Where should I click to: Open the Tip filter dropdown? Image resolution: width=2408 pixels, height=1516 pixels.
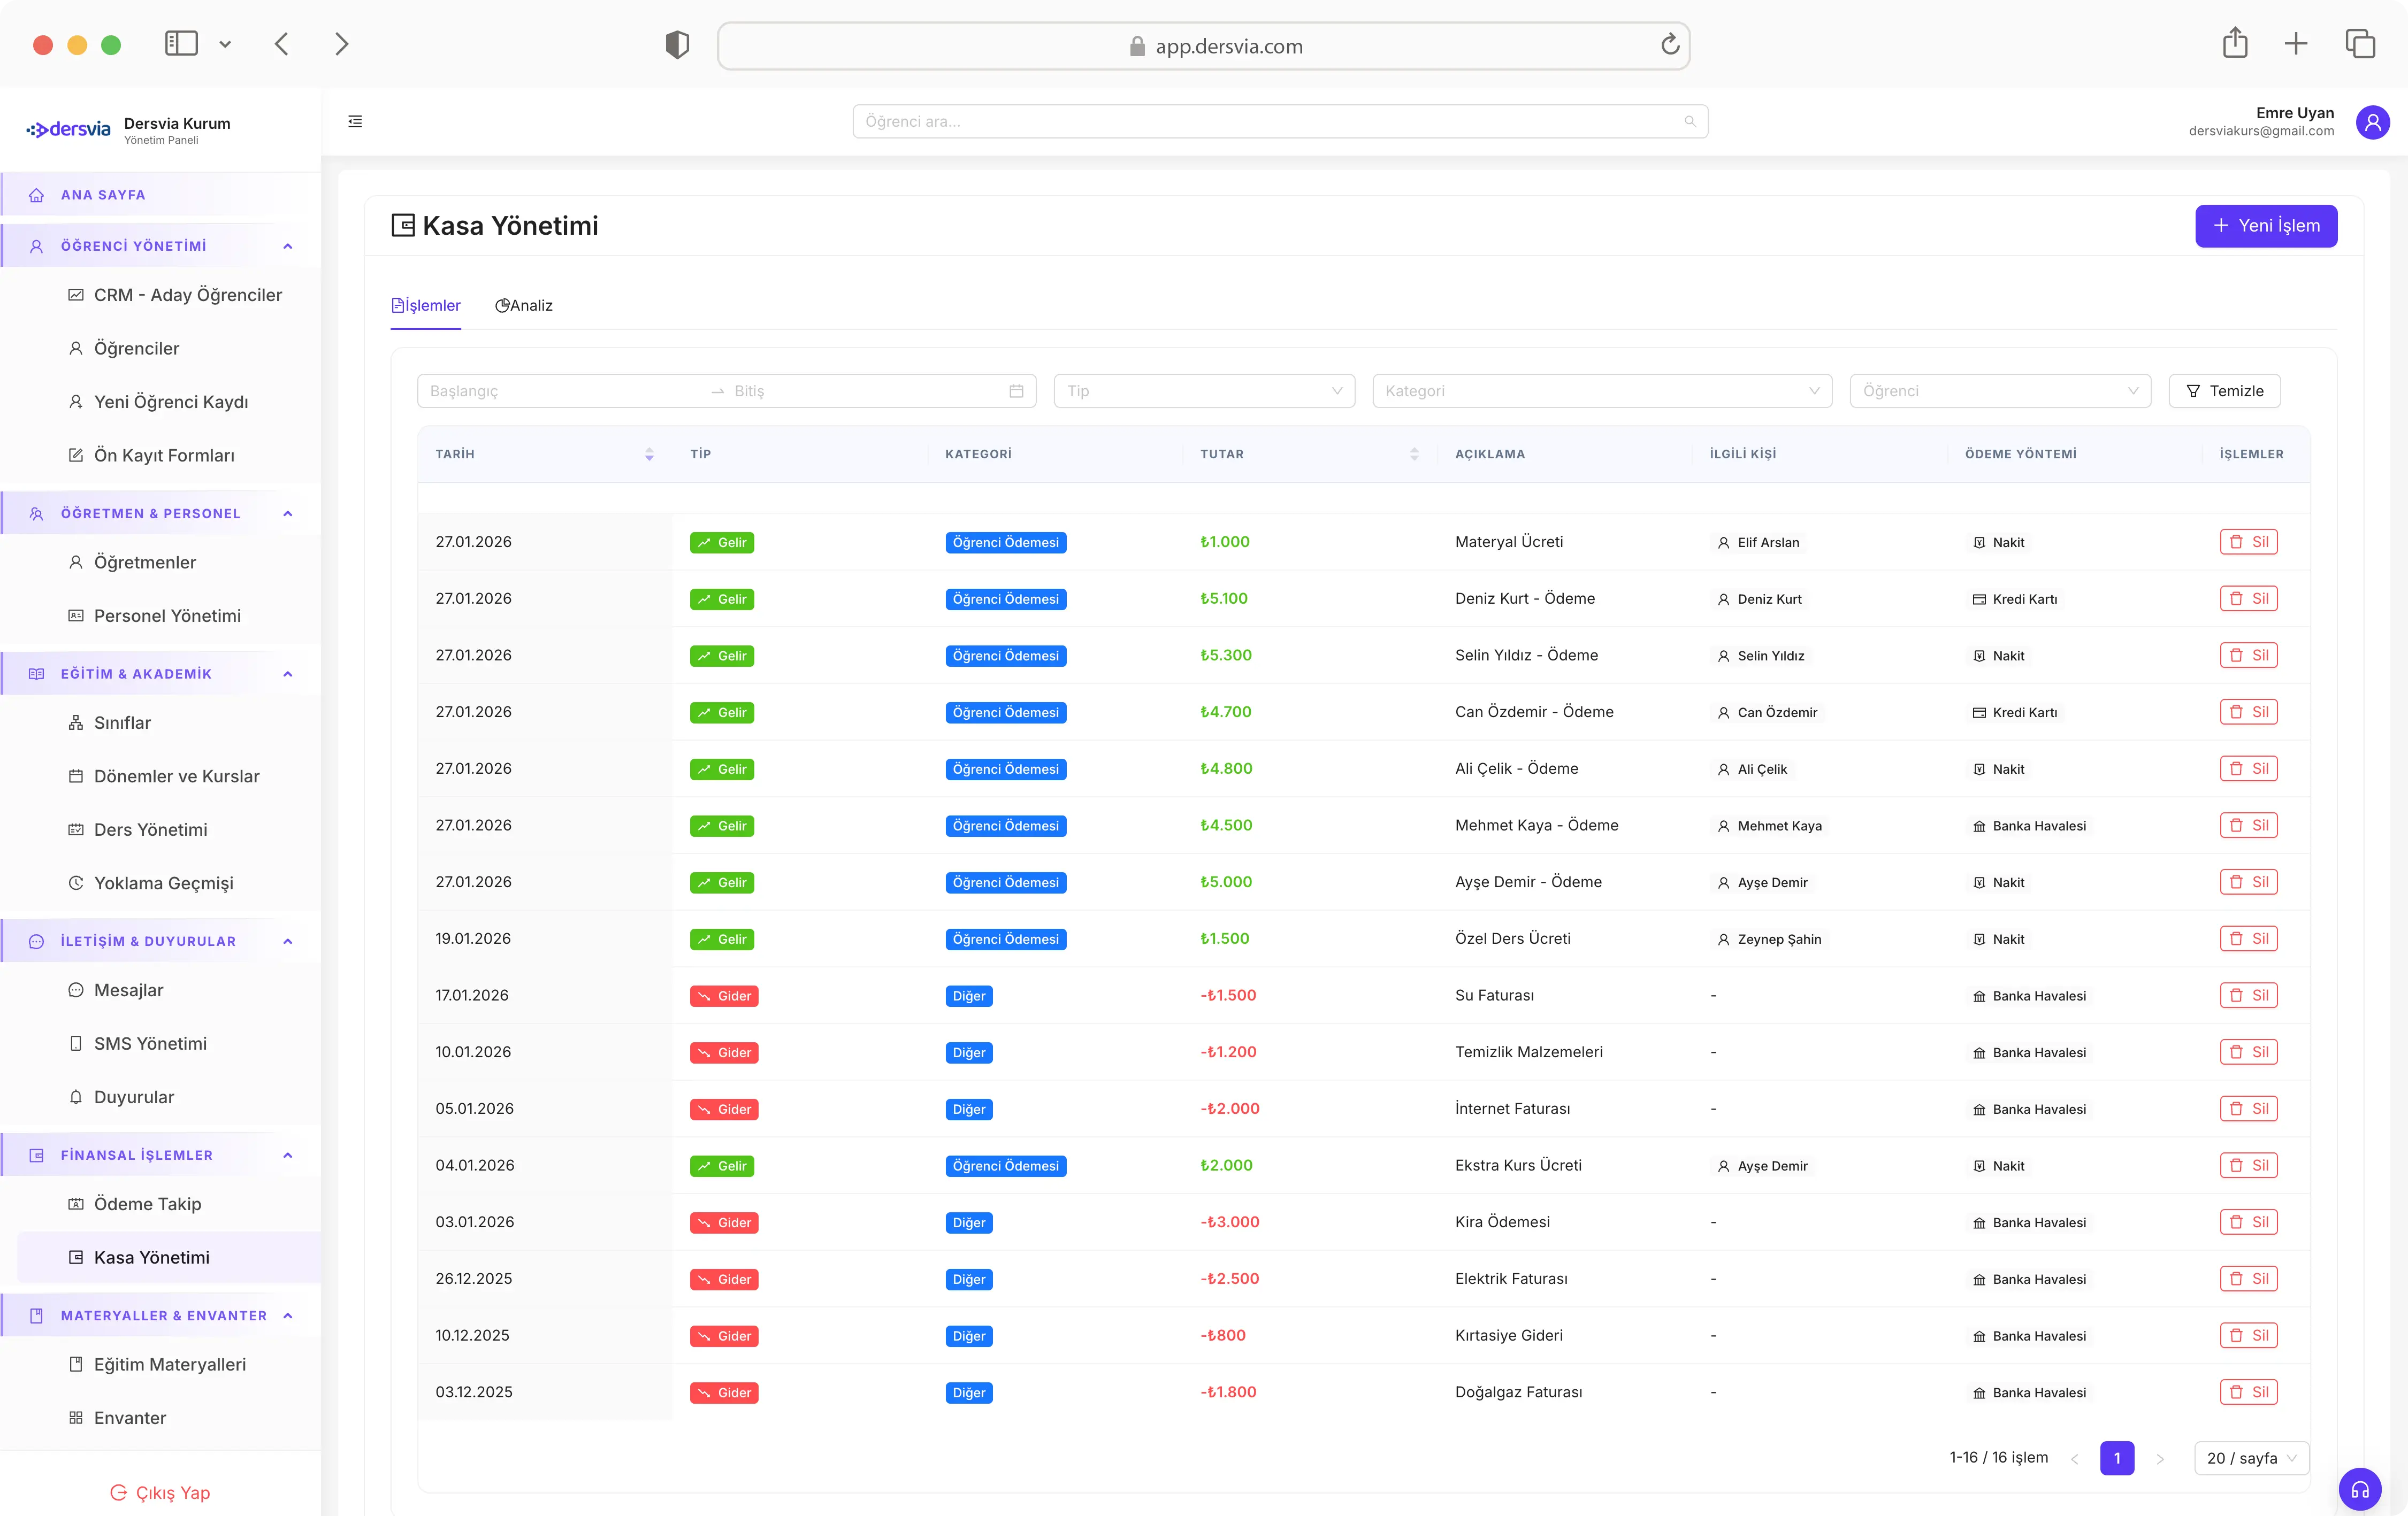coord(1203,391)
